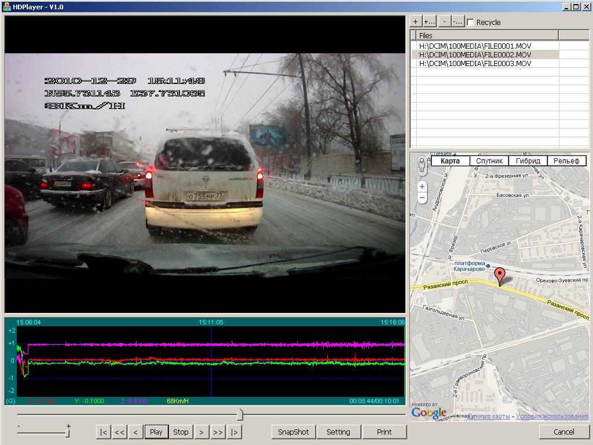This screenshot has width=593, height=445.
Task: Click the remove file '-' button
Action: click(444, 22)
